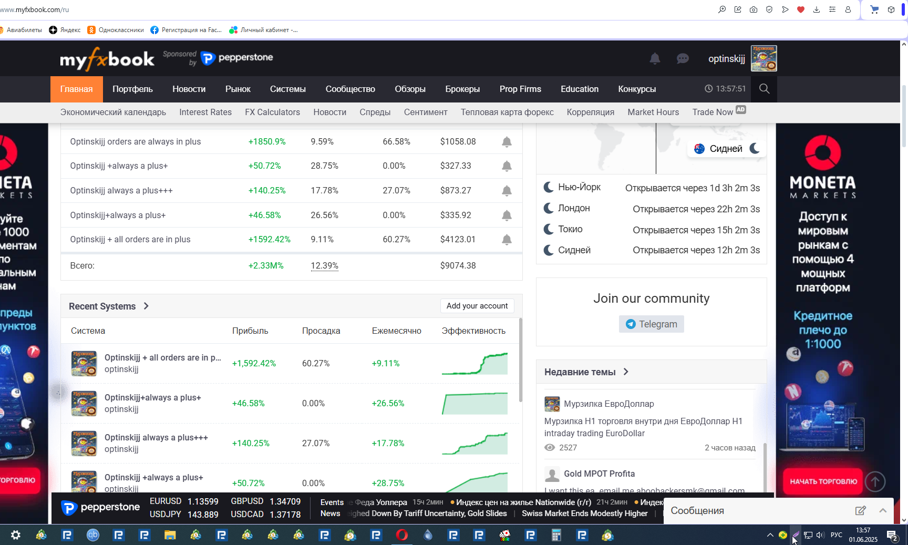Click the browser favorites heart icon

click(801, 9)
